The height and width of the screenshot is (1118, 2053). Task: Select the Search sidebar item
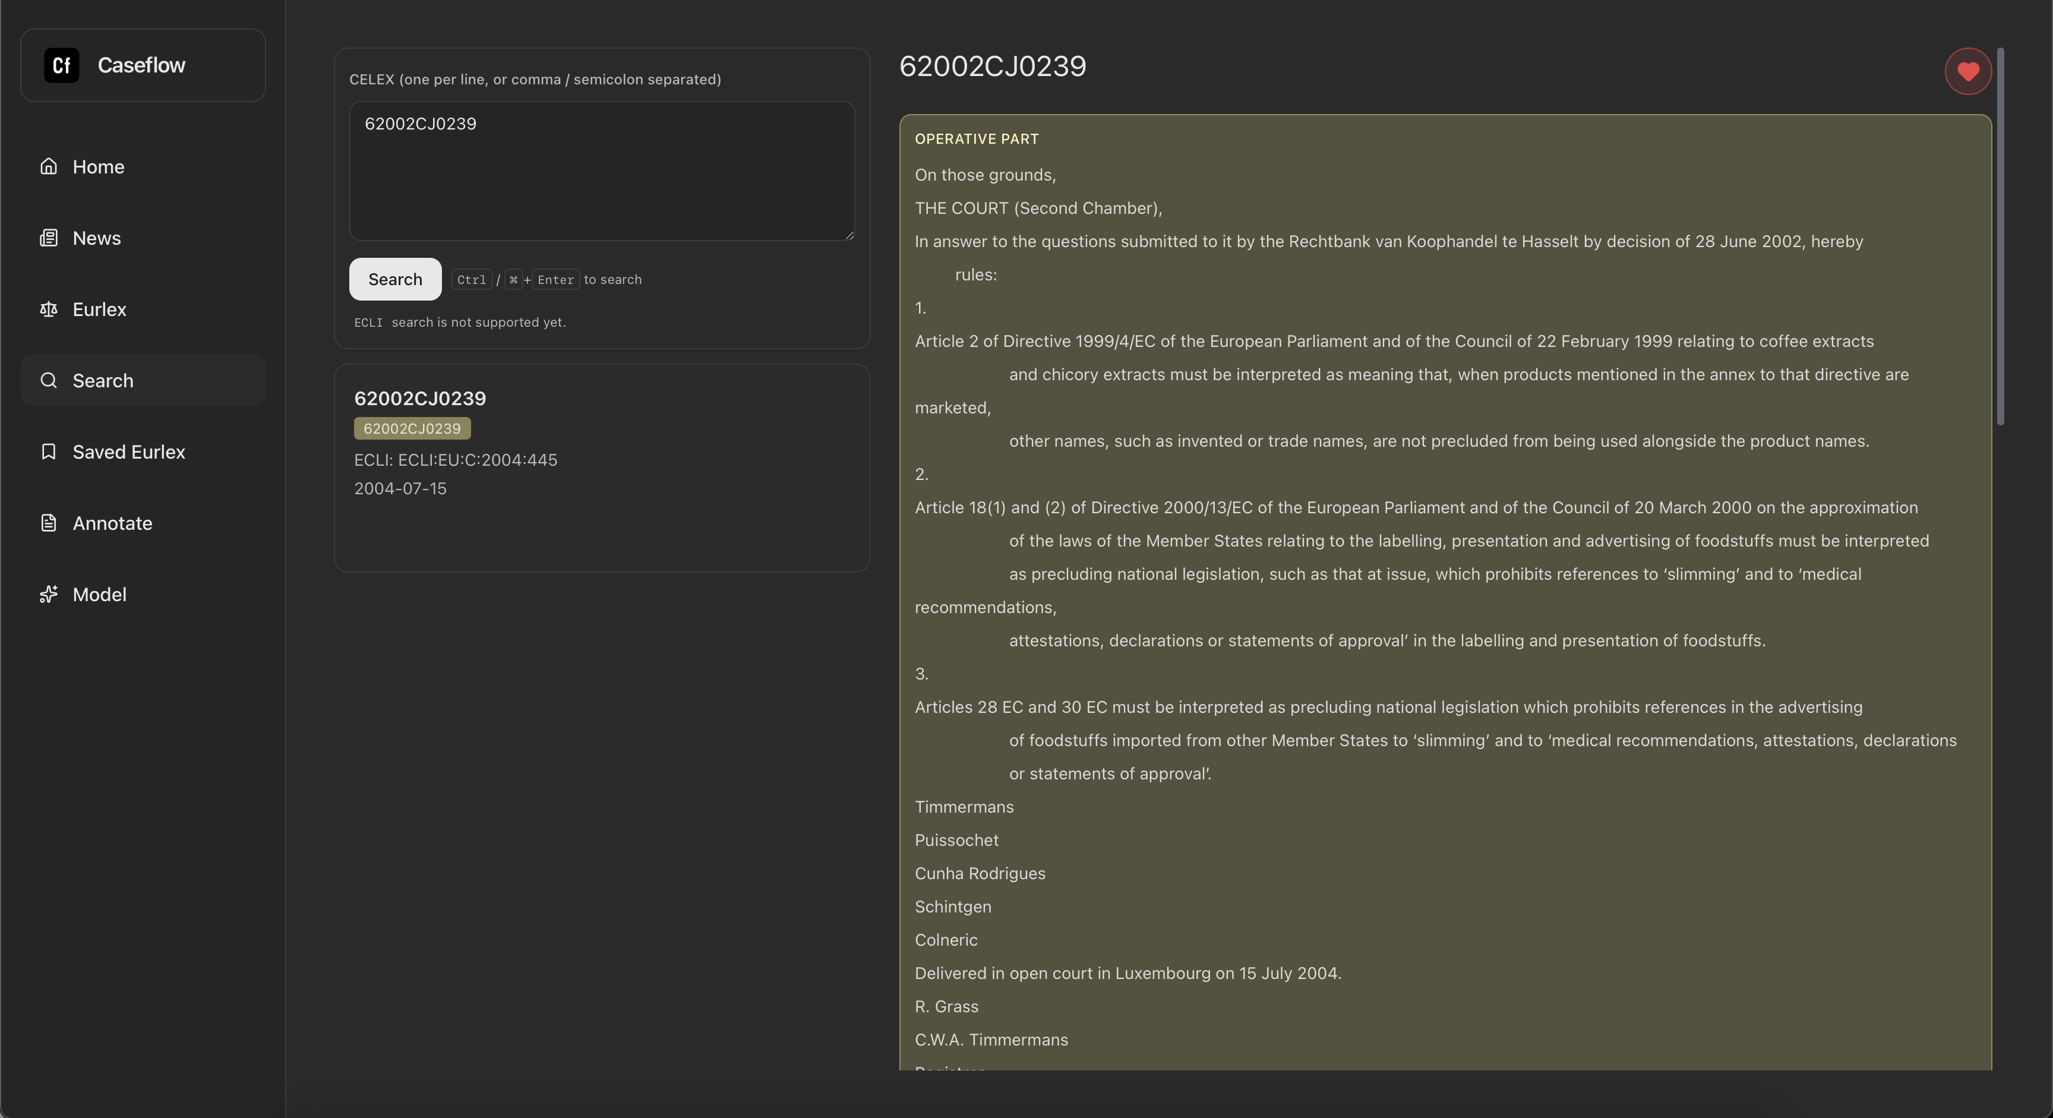tap(143, 380)
